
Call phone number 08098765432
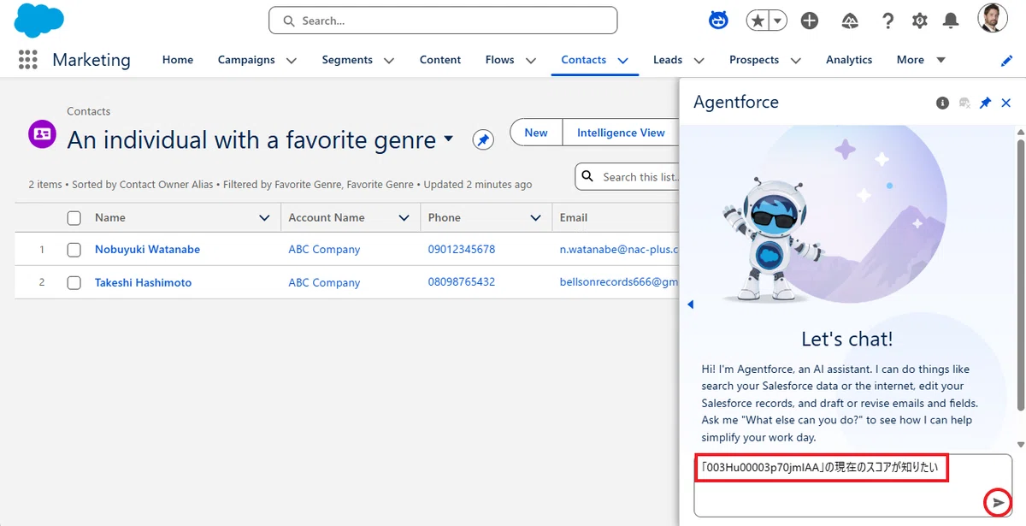point(462,282)
